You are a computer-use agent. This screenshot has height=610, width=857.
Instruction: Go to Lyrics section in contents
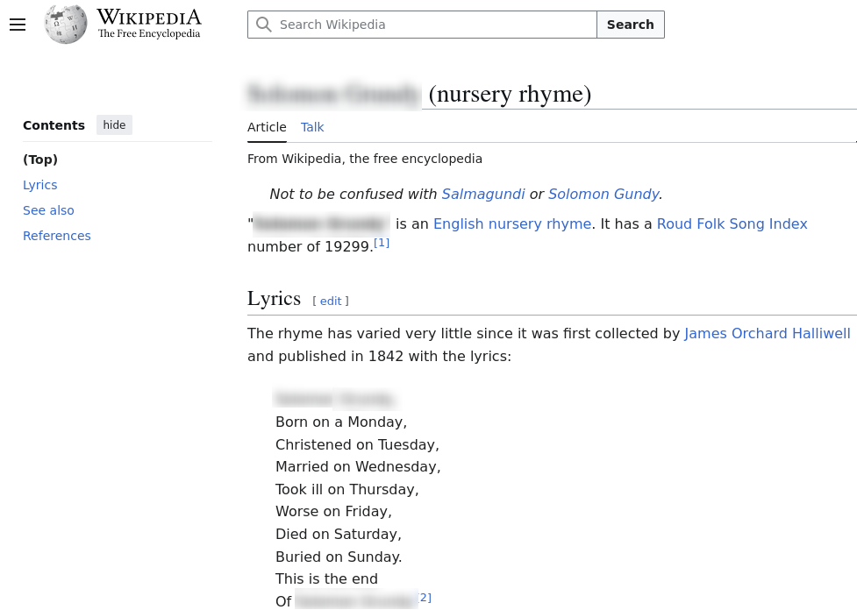point(40,185)
